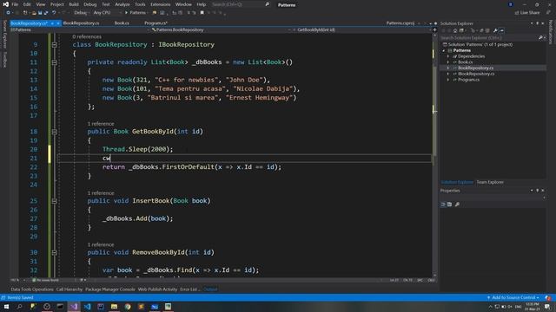Click the Save All toolbar icon
Screen dimensions: 556x312
46,13
